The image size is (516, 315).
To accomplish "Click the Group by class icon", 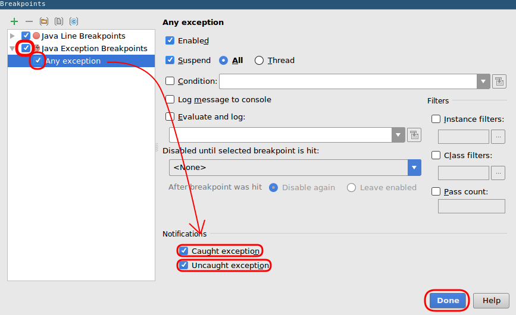I will point(73,21).
